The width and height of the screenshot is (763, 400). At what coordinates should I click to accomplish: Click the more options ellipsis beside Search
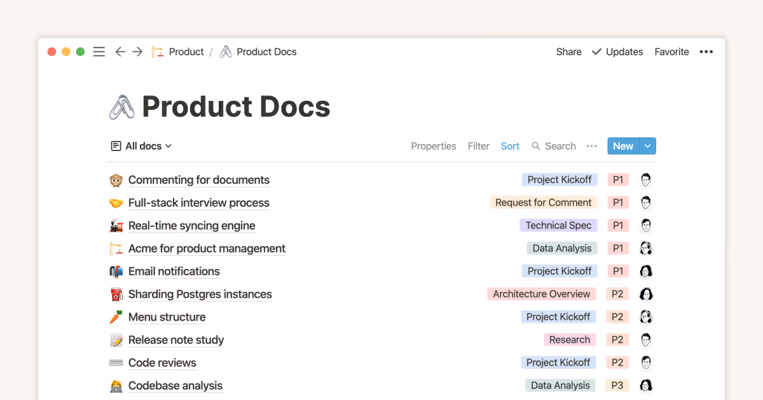(x=591, y=146)
